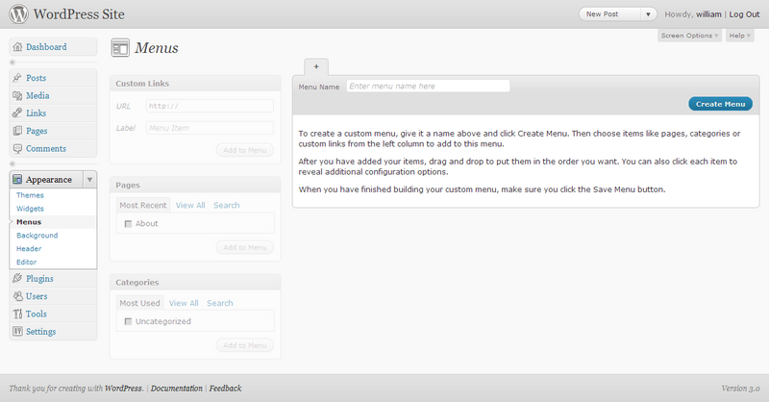The image size is (769, 402).
Task: Expand the Screen Options panel
Action: (x=689, y=36)
